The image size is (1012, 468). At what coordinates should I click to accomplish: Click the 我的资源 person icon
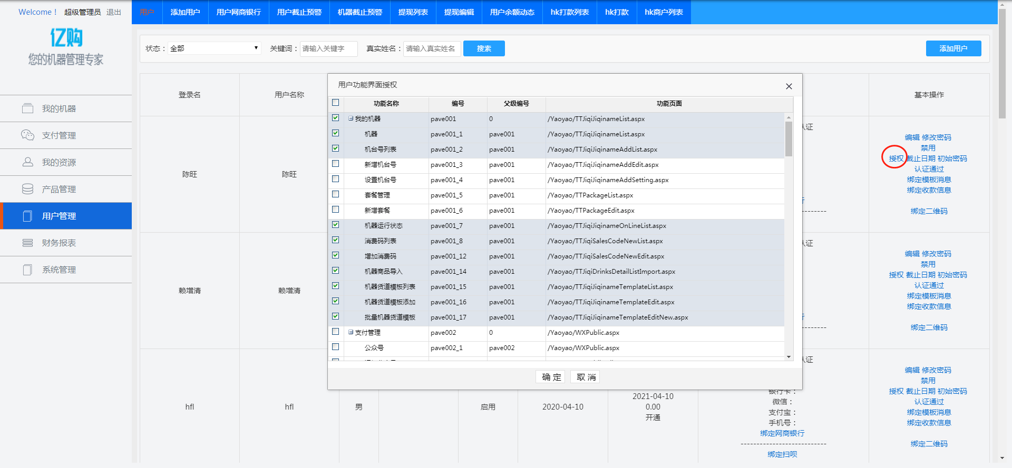(x=27, y=162)
